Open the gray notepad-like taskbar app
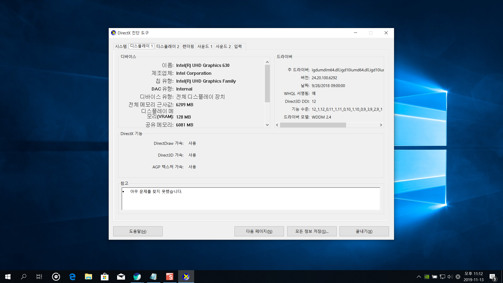The height and width of the screenshot is (283, 503). [154, 276]
